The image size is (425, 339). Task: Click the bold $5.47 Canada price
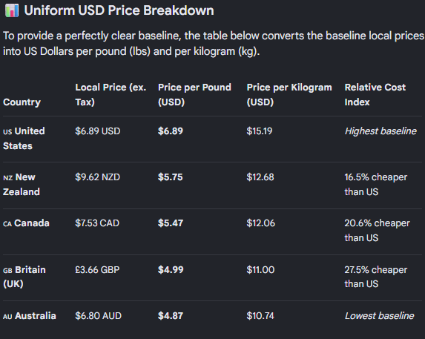(x=171, y=223)
